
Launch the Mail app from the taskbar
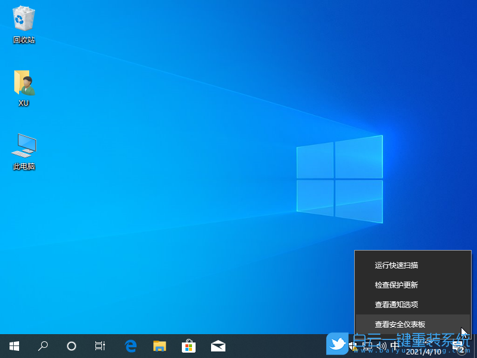click(218, 345)
